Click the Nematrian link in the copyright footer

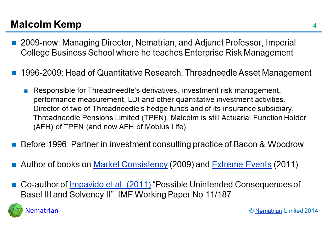coord(269,211)
